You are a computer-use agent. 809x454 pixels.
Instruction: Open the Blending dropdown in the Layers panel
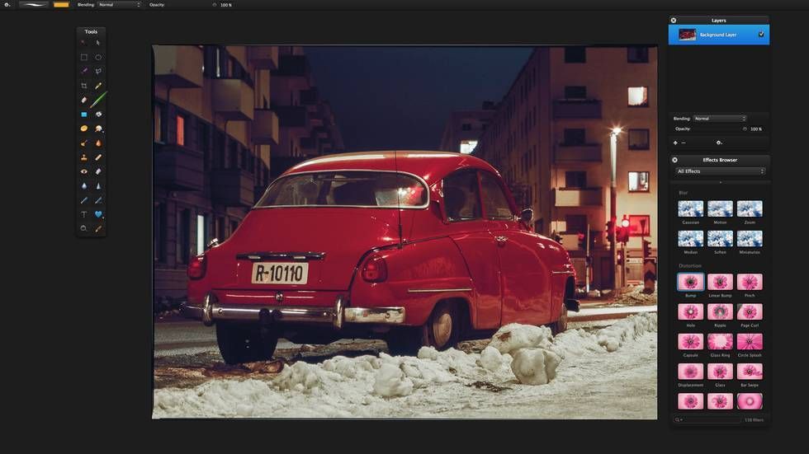click(719, 119)
